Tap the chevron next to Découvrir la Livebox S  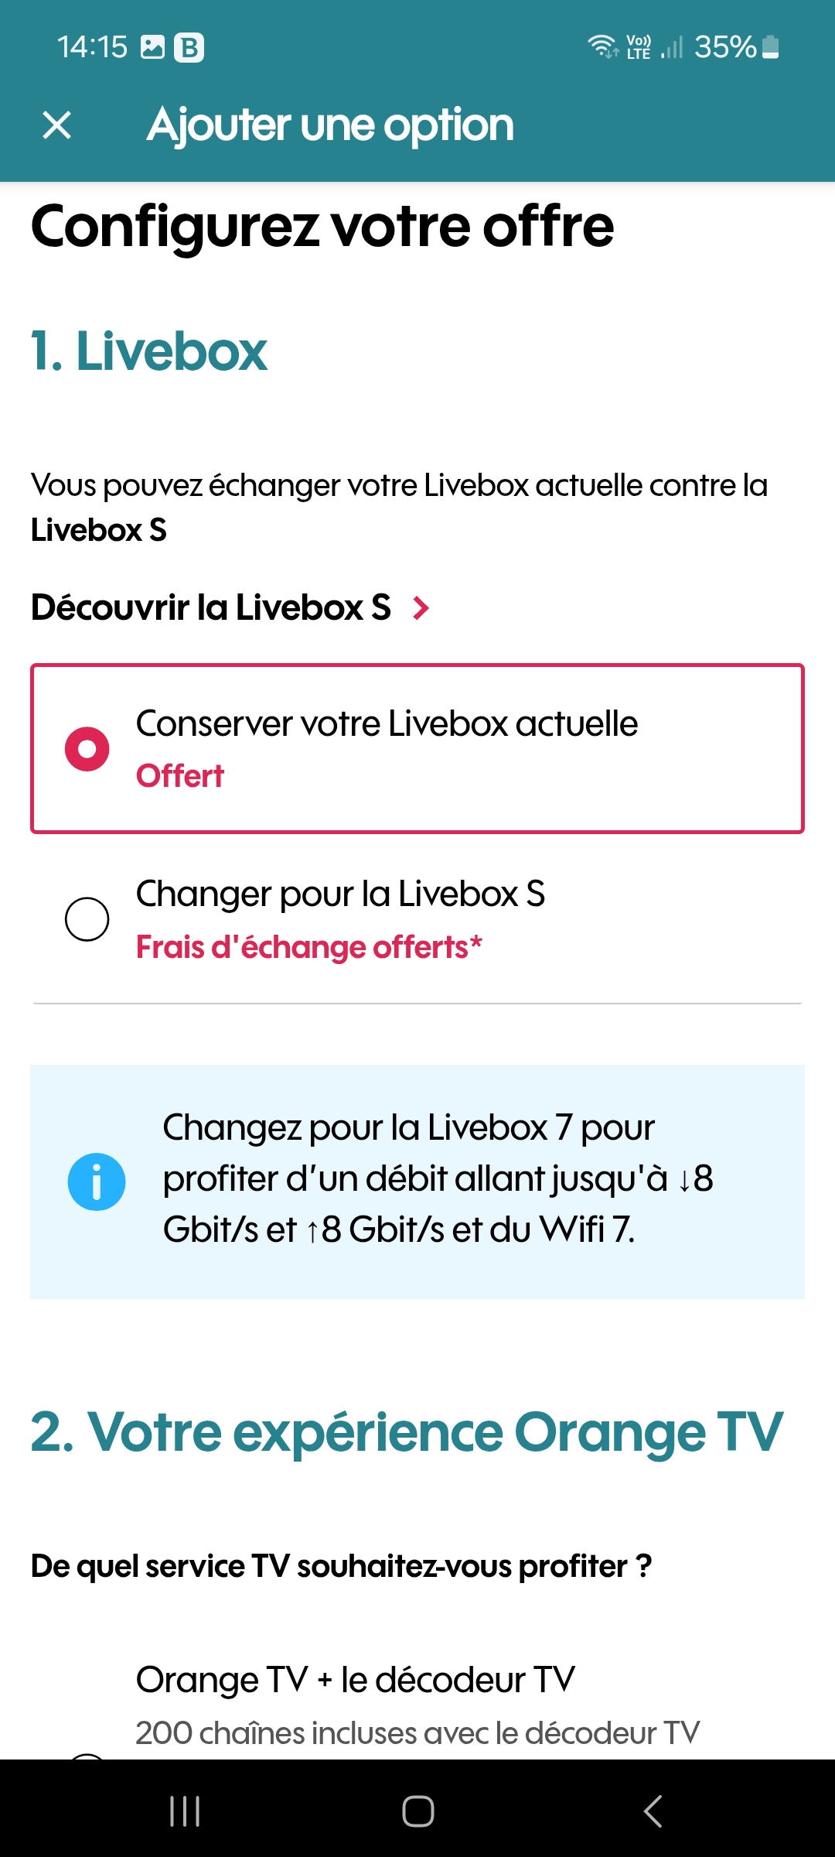421,609
